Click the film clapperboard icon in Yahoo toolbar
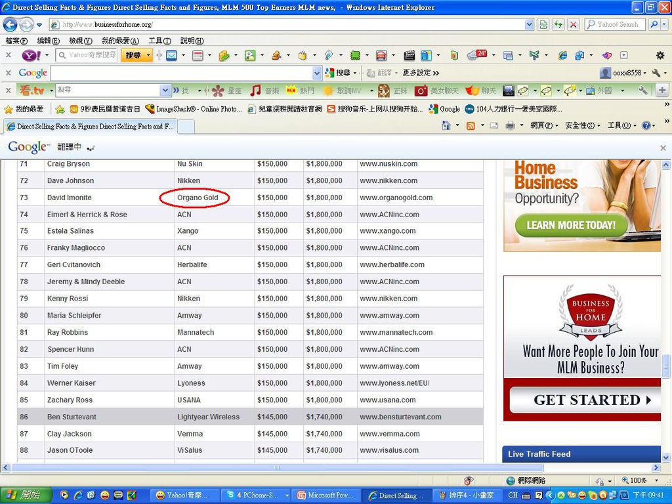The height and width of the screenshot is (504, 672). (x=409, y=55)
